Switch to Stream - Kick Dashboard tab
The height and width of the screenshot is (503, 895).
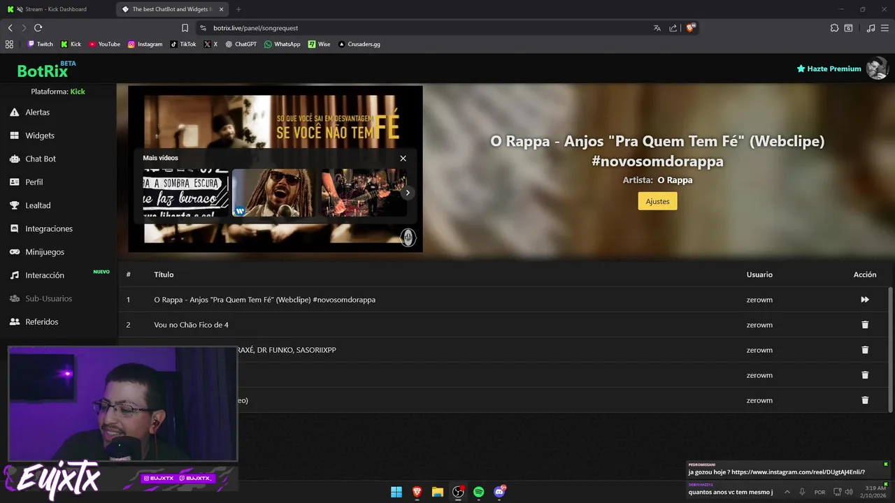point(56,9)
